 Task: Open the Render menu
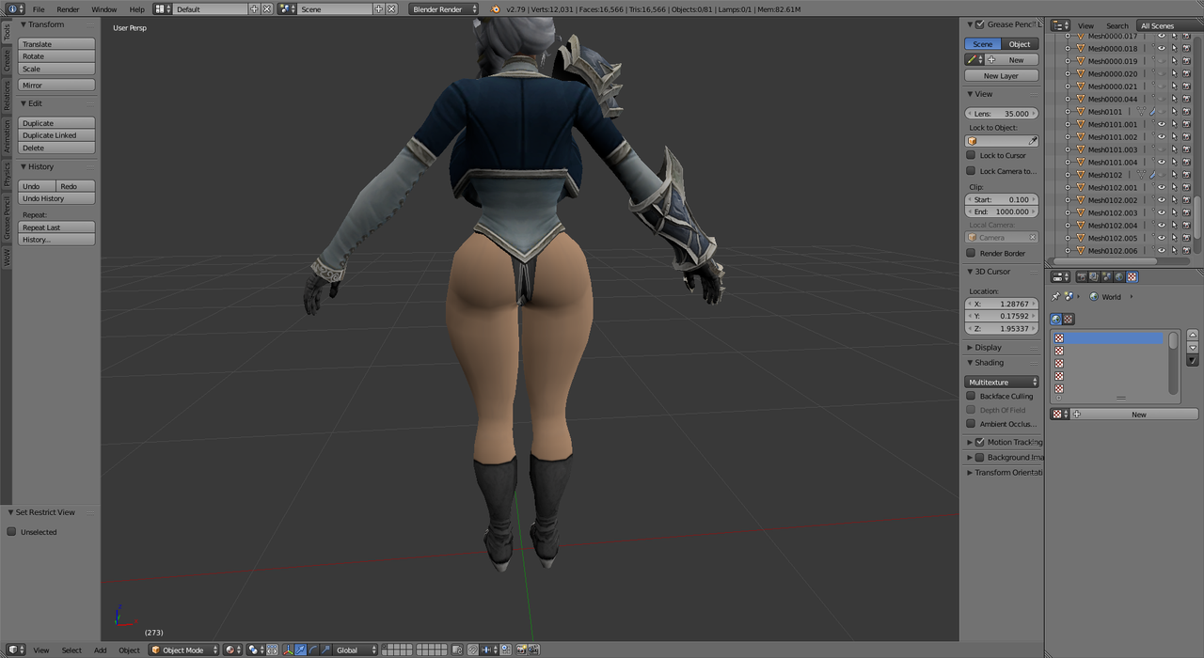tap(68, 9)
